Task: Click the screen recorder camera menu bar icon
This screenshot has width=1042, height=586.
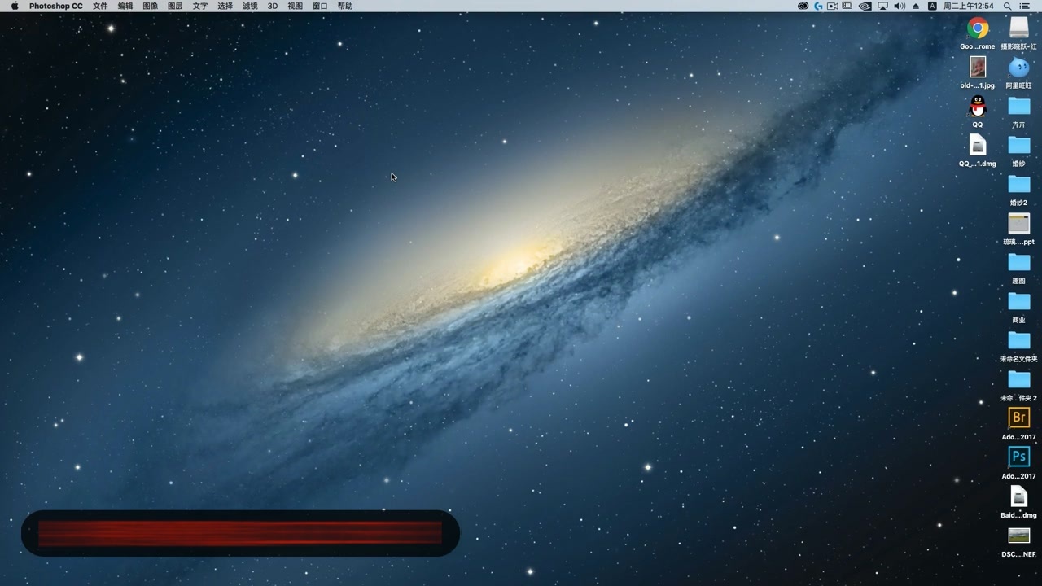Action: click(x=833, y=6)
